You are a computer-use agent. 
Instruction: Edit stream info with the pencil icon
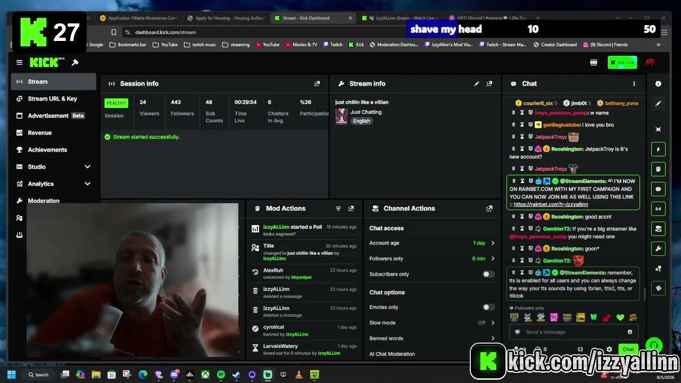point(477,84)
